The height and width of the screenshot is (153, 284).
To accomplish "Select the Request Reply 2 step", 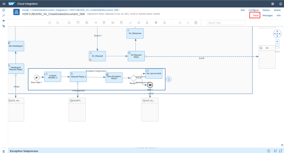I will click(78, 76).
